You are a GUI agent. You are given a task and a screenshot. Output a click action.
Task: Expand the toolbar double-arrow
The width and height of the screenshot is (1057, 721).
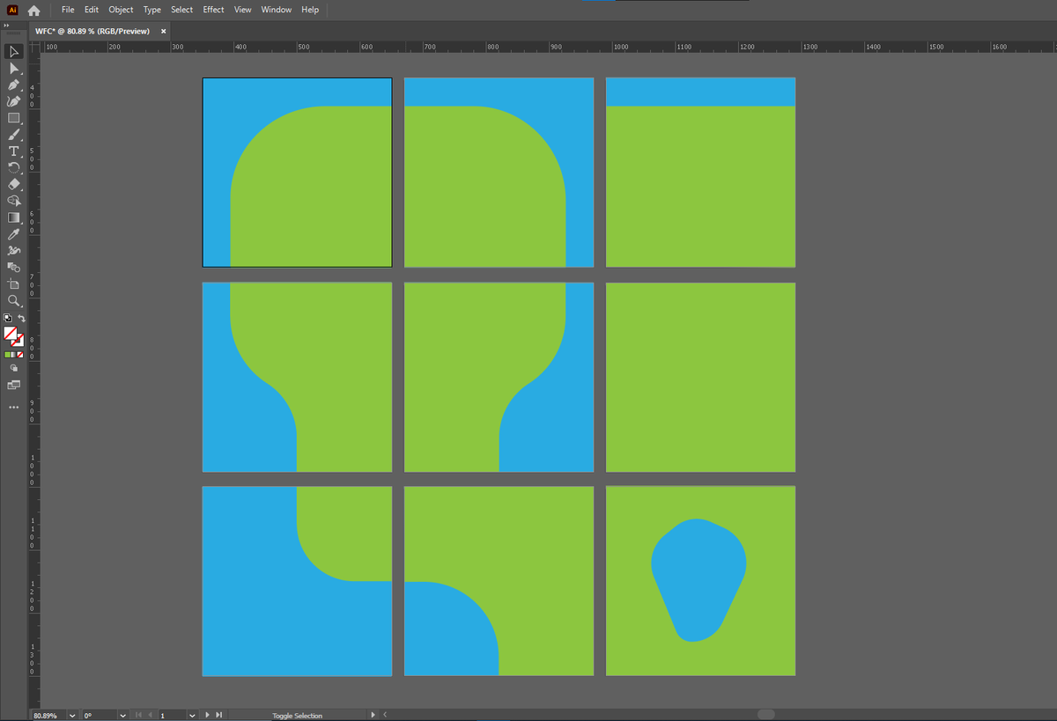click(6, 26)
